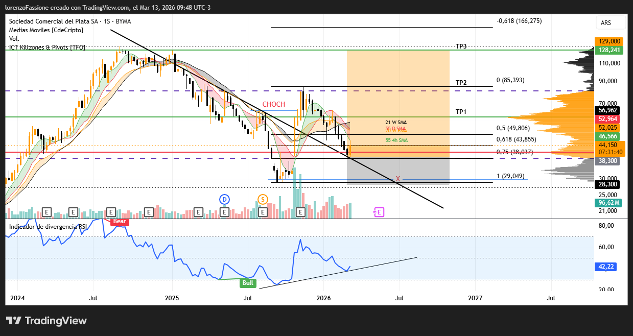Click the TP1 target label
633x336 pixels.
coord(461,112)
